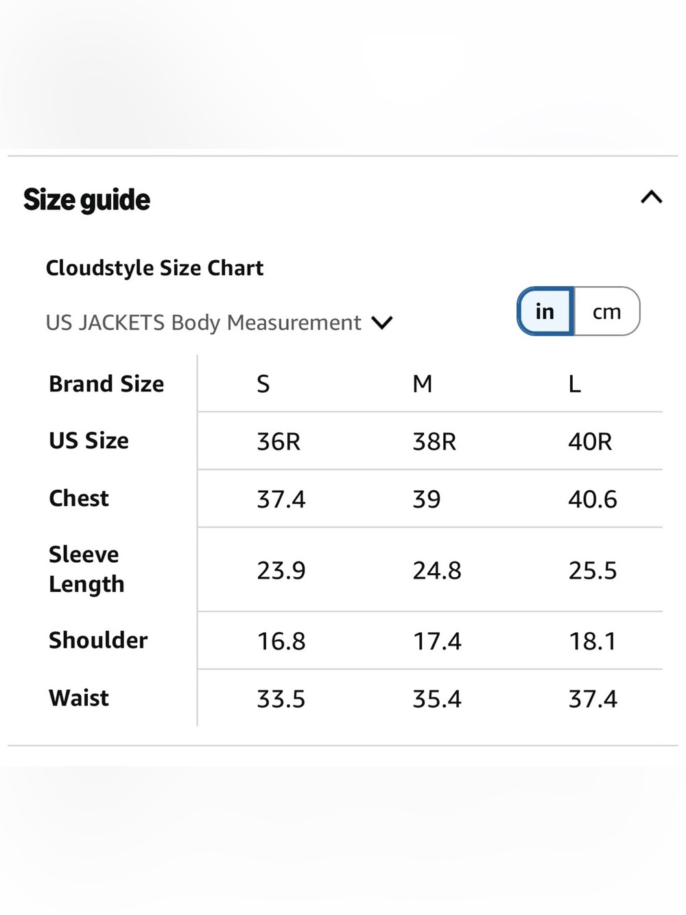
Task: Click the medium chest value 39
Action: (x=426, y=499)
